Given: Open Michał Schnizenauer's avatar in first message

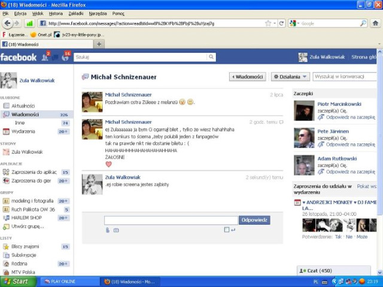Looking at the screenshot, I should (92, 102).
